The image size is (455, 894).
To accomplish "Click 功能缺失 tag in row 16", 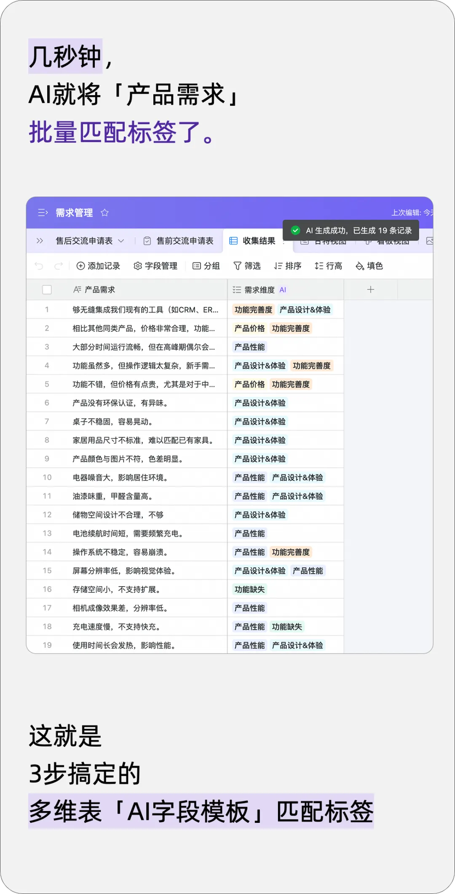I will coord(250,589).
